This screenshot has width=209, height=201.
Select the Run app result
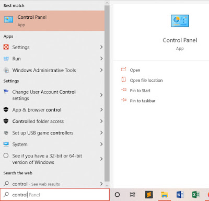[x=52, y=59]
